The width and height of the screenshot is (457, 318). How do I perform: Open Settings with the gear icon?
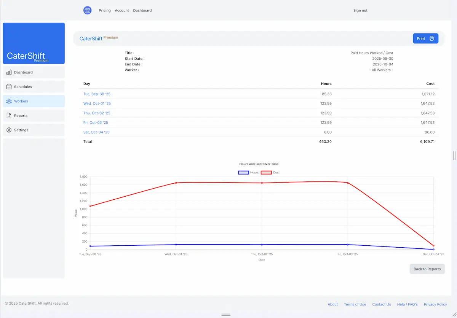coord(8,130)
